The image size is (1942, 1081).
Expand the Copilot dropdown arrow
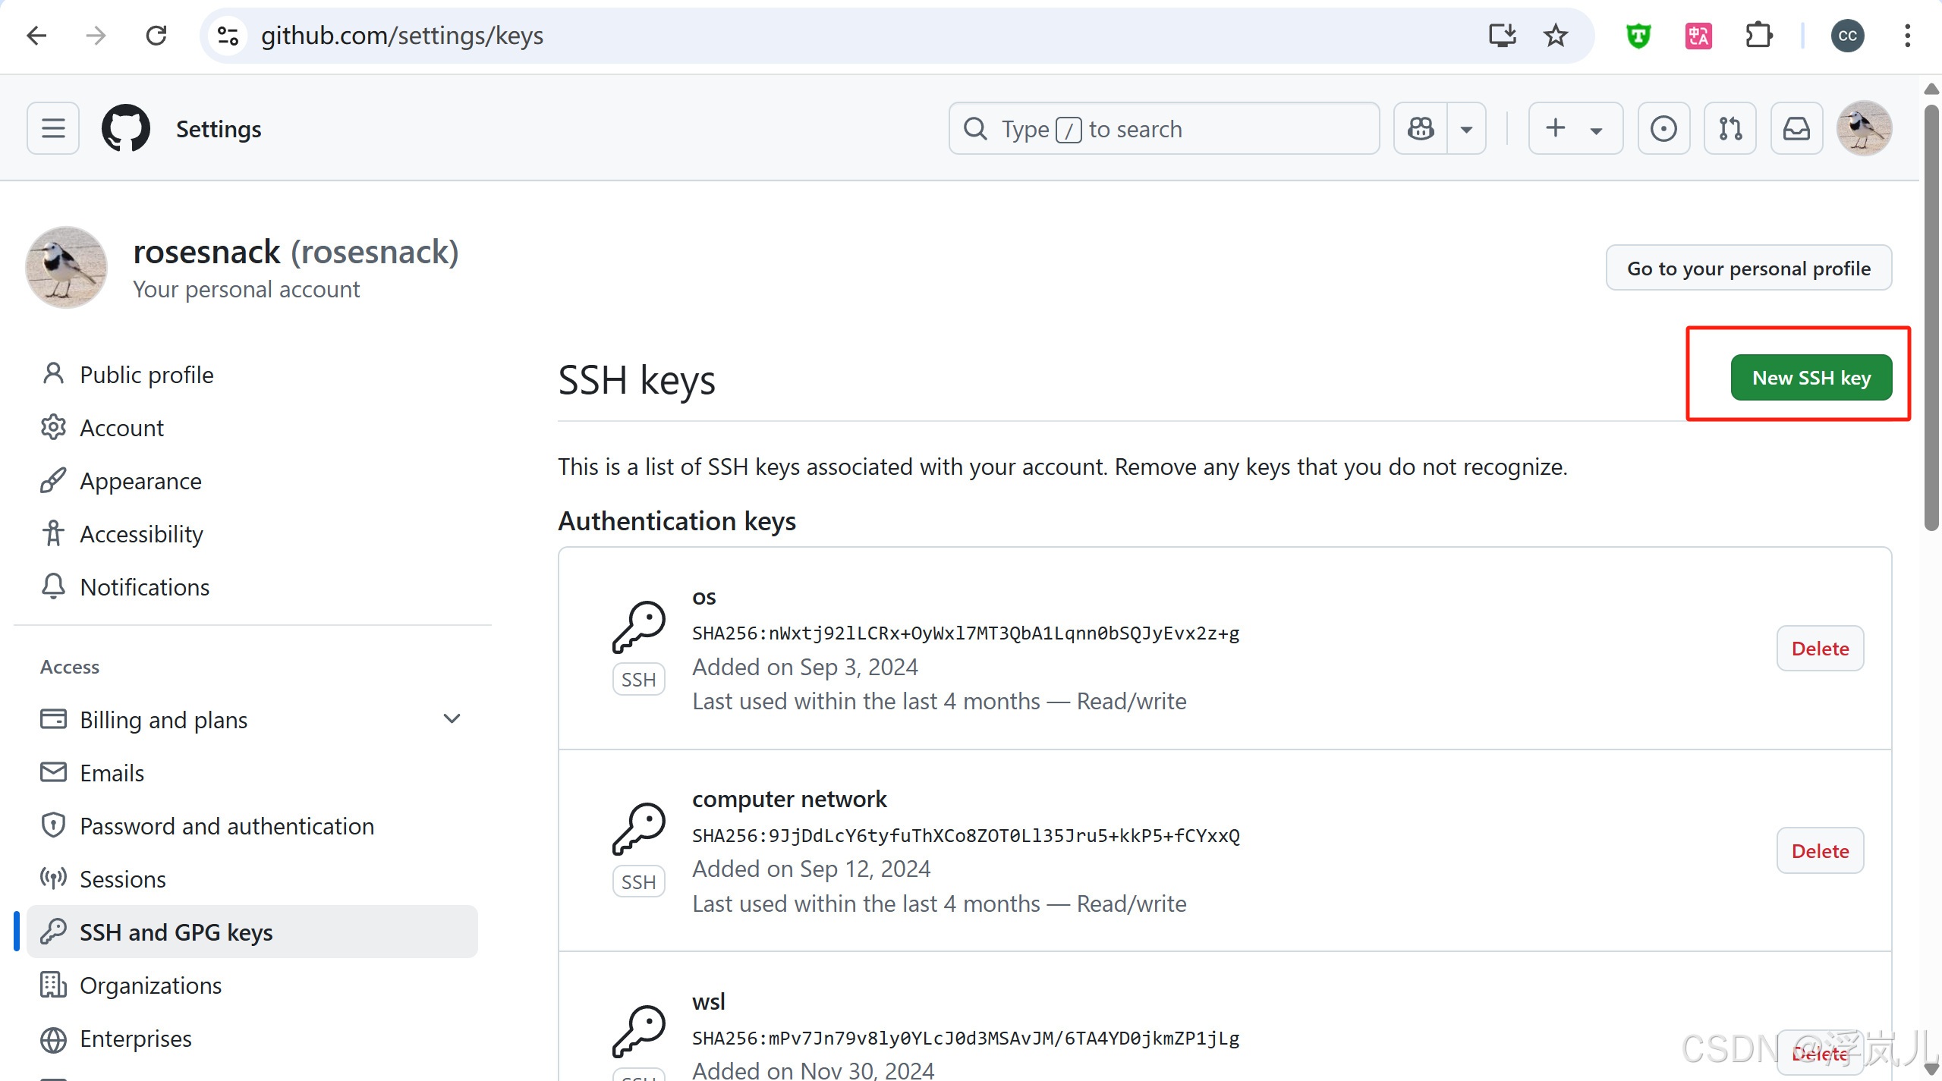point(1466,129)
